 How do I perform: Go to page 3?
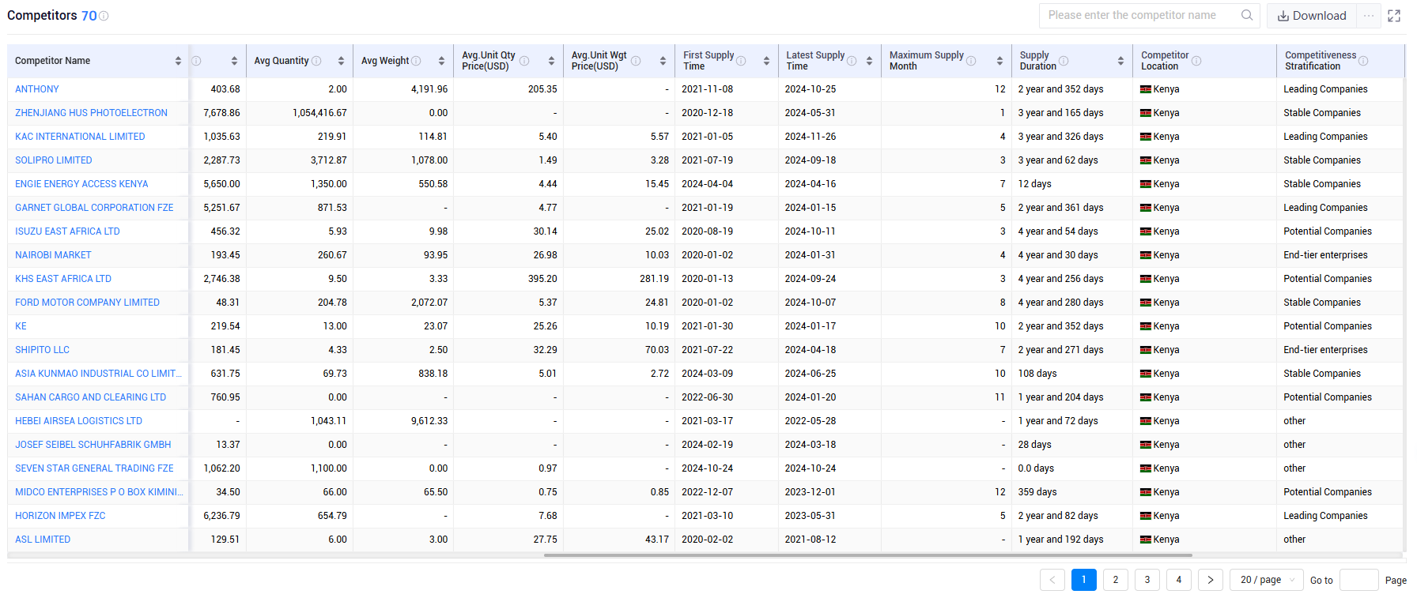pos(1147,580)
